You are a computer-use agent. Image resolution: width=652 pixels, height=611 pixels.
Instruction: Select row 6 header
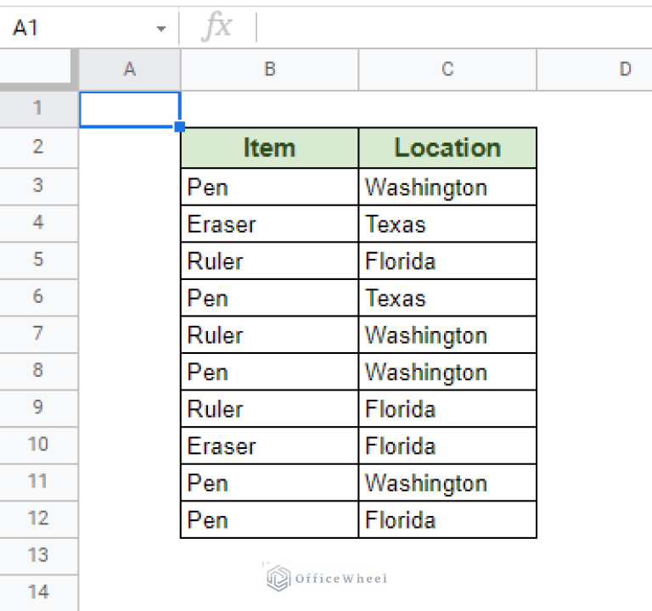[x=38, y=297]
